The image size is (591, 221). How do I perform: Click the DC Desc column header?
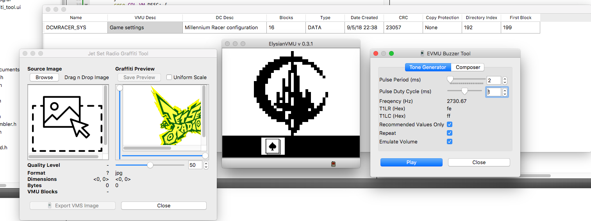coord(225,18)
